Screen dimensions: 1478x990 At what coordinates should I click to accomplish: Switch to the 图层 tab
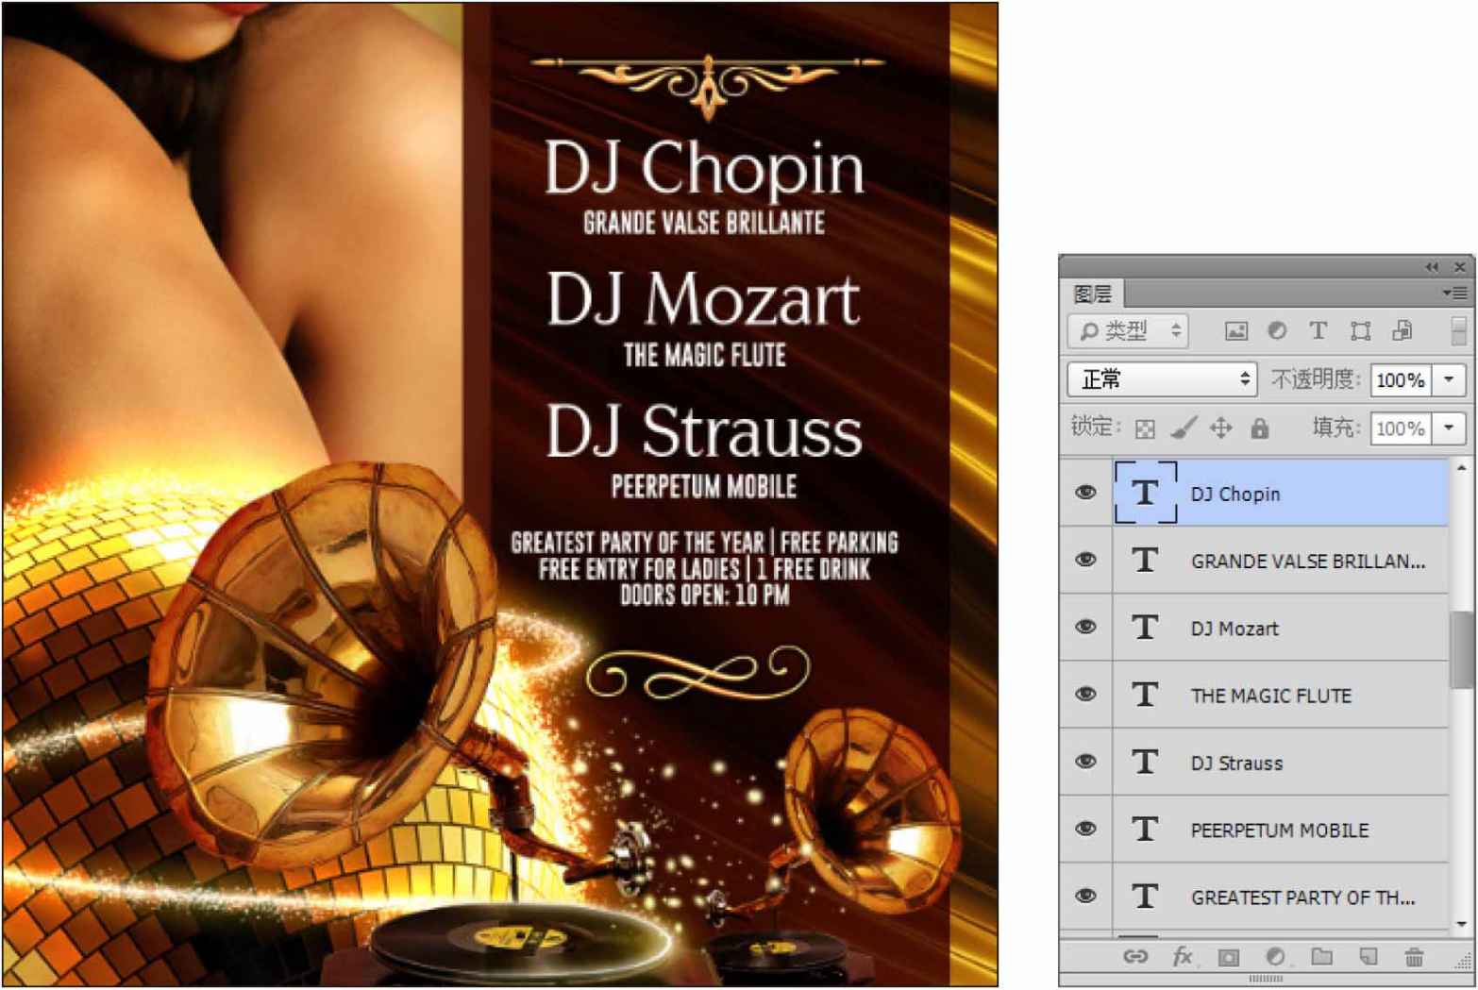1093,294
